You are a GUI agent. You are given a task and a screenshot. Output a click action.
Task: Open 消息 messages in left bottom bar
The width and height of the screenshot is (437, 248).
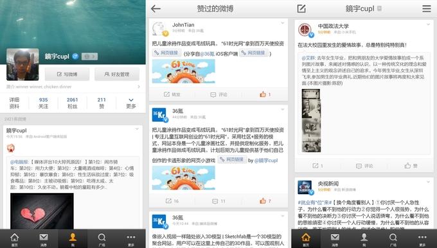44,239
